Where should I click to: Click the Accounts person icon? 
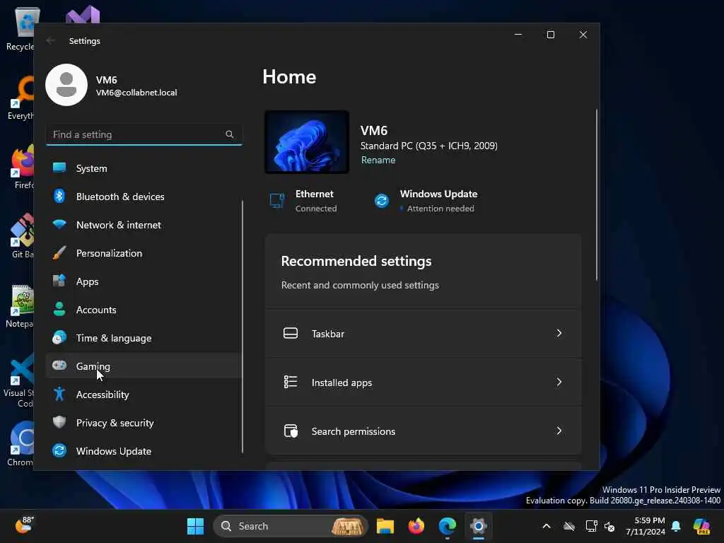click(59, 309)
